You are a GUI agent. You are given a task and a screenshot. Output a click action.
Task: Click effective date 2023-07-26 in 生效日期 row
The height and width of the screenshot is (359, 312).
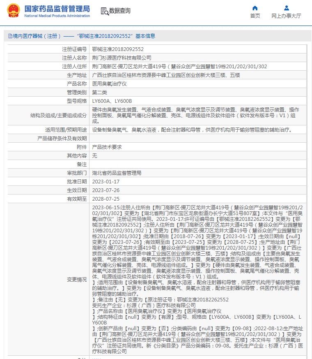pos(106,190)
